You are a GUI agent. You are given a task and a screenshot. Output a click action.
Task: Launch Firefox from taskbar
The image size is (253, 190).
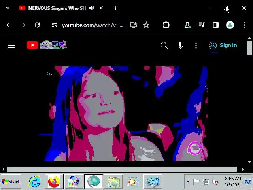[x=54, y=182]
